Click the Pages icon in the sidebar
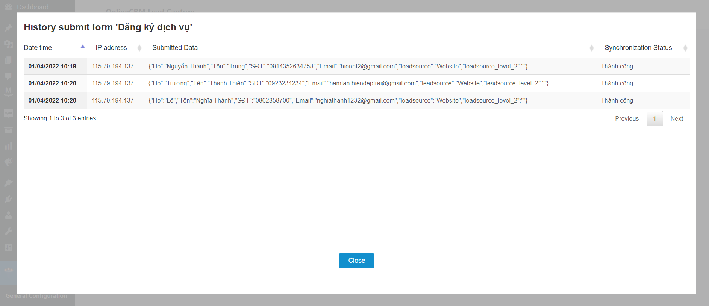 coord(8,60)
